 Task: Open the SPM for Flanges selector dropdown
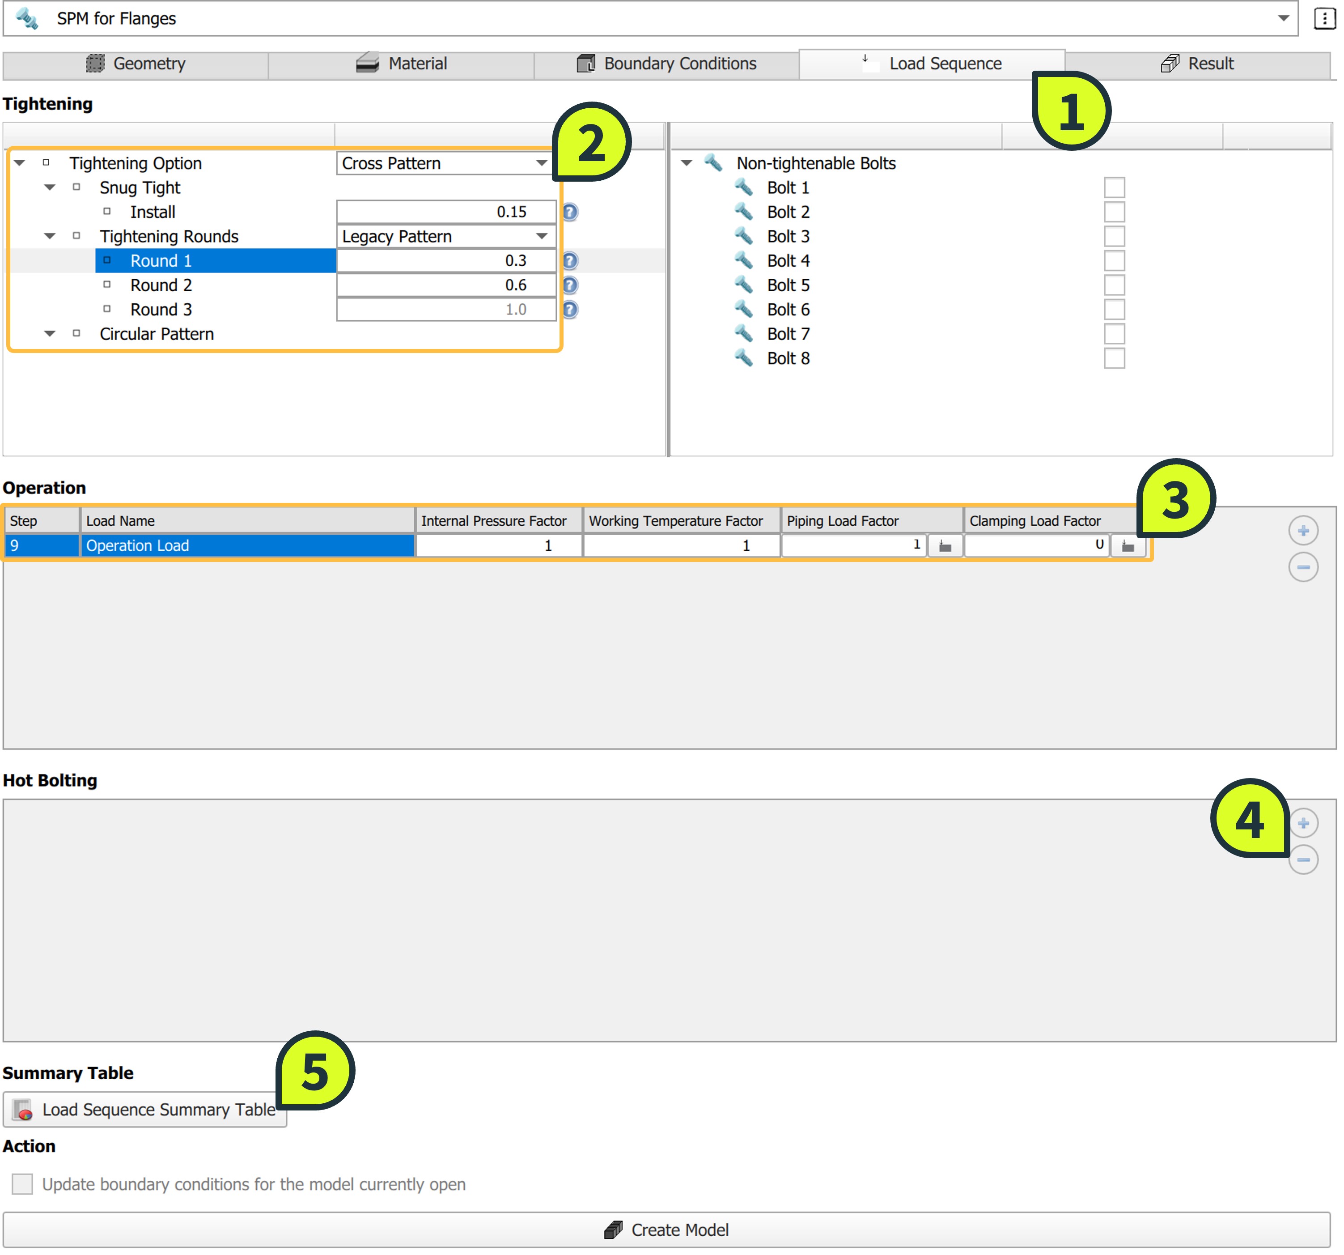1282,19
